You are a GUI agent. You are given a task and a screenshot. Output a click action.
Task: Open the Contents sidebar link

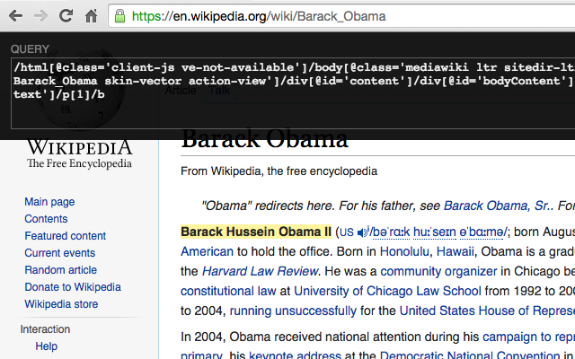tap(46, 219)
